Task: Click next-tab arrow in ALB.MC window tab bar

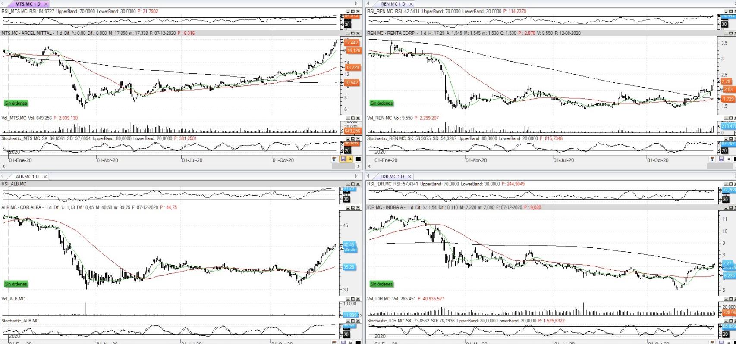Action: coord(356,176)
